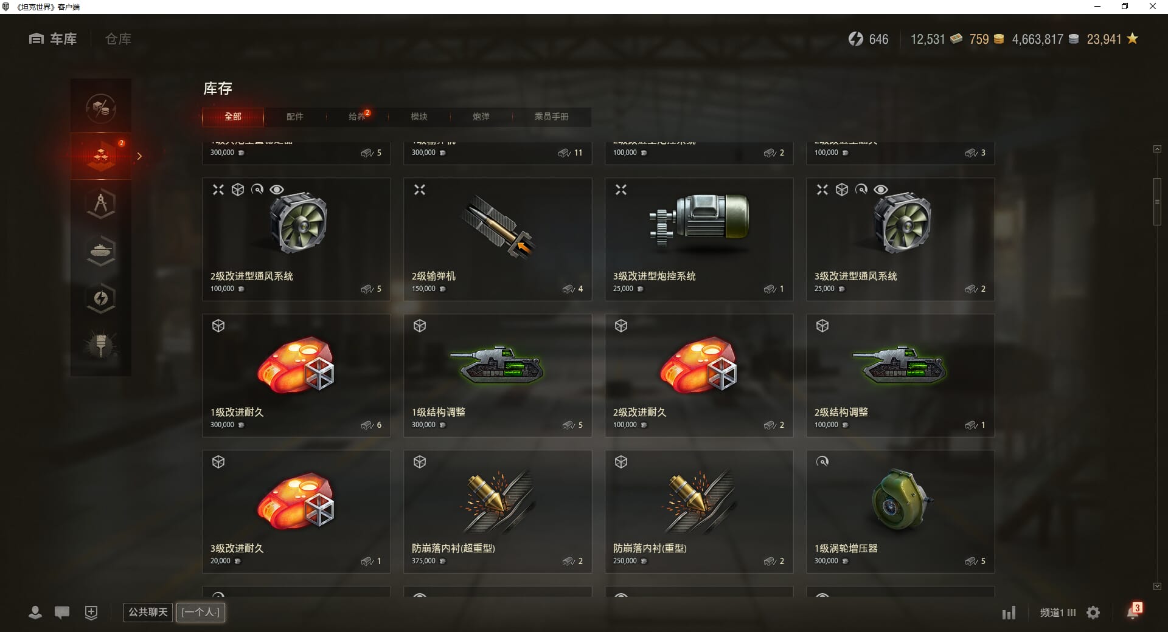1168x632 pixels.
Task: Open the settings gear in bottom bar
Action: point(1093,613)
